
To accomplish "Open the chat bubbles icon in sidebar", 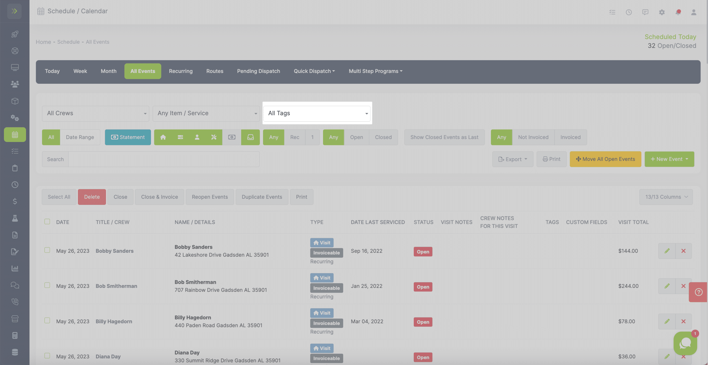I will point(15,285).
